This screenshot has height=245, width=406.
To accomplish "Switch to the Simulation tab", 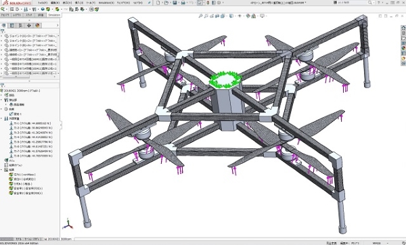I will tap(54, 15).
